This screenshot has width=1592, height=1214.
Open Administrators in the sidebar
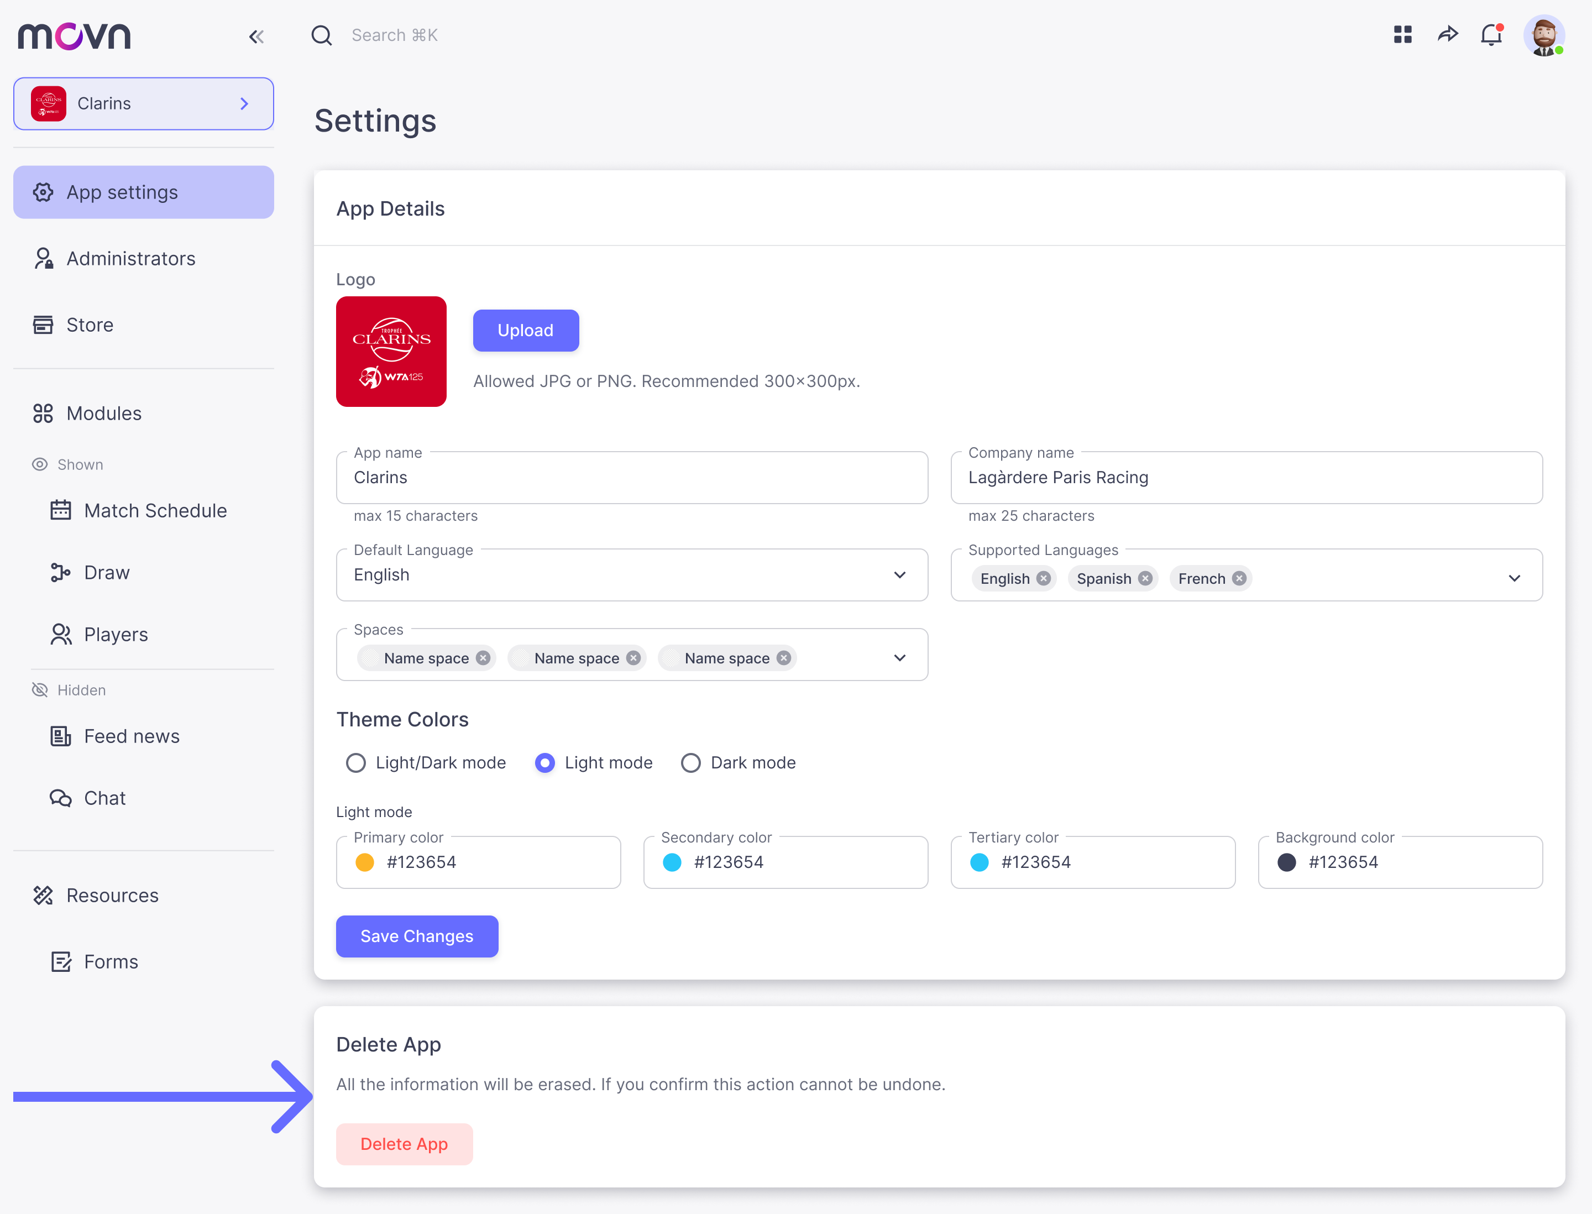(x=131, y=258)
